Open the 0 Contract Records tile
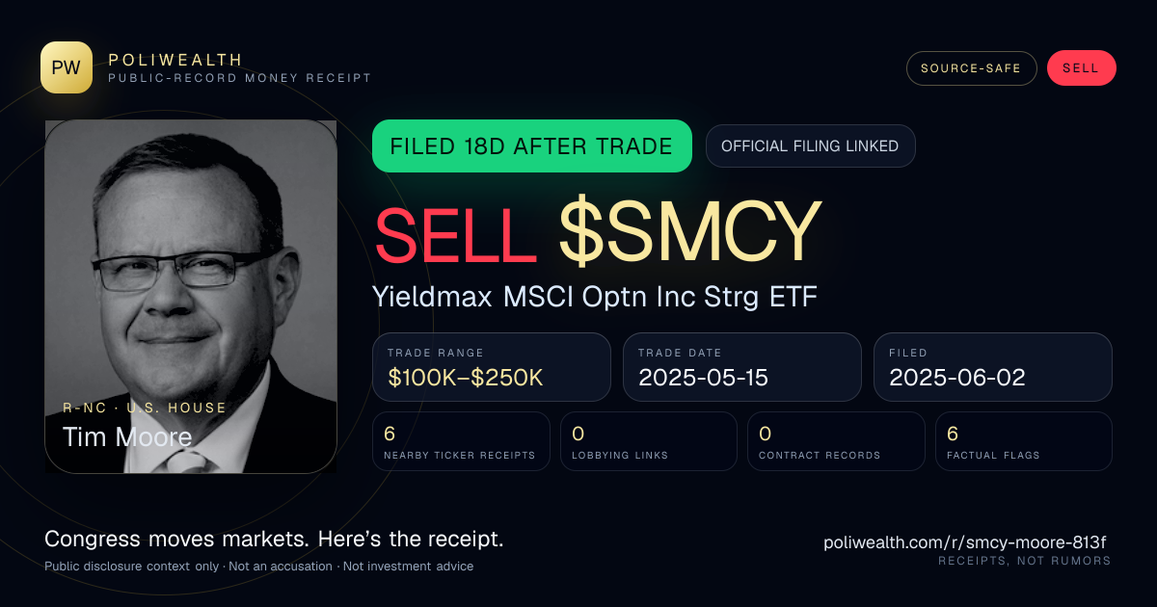1157x607 pixels. (x=836, y=441)
